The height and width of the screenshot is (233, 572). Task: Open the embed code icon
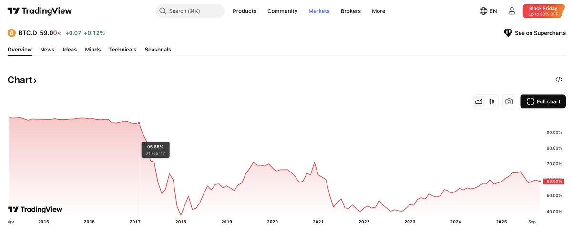[x=559, y=80]
